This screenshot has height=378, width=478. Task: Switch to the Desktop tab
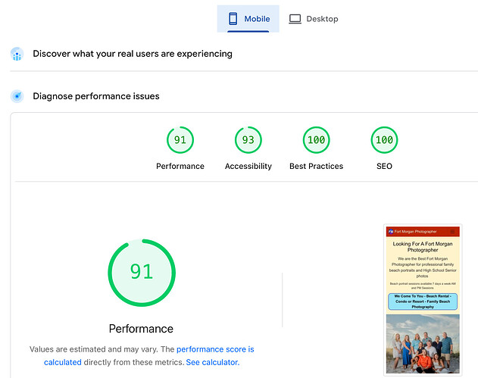[x=314, y=19]
